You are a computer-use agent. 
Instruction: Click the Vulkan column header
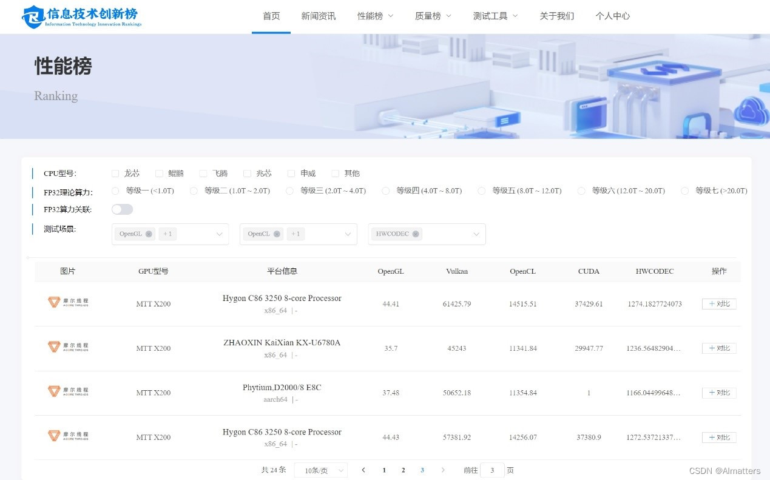[457, 271]
